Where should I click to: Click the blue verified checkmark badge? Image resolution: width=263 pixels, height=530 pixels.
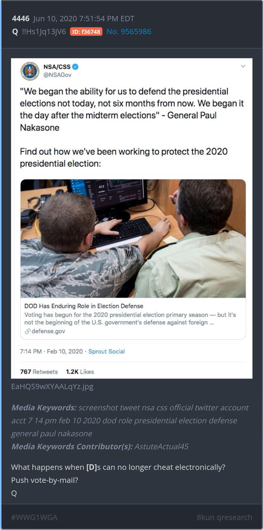(75, 67)
